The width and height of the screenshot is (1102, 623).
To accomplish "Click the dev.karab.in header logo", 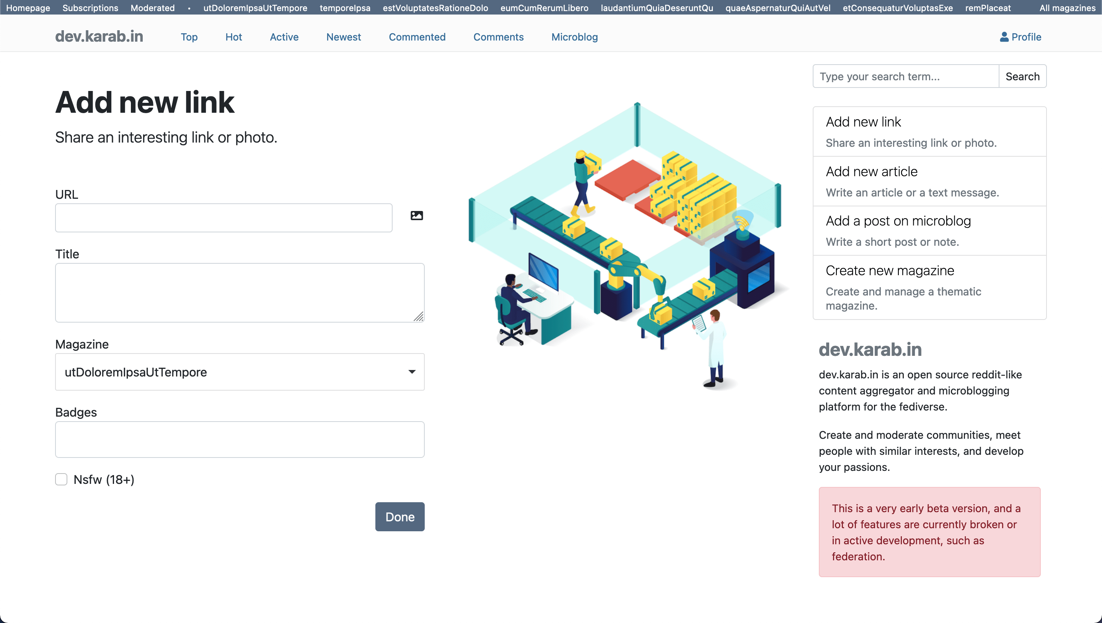I will click(99, 37).
